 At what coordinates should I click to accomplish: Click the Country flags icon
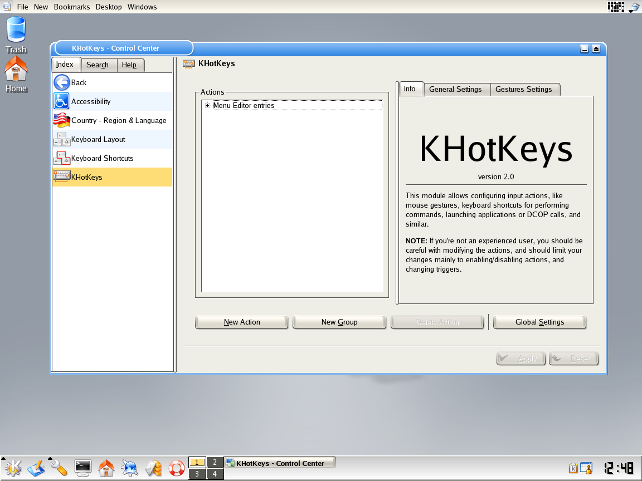point(61,120)
